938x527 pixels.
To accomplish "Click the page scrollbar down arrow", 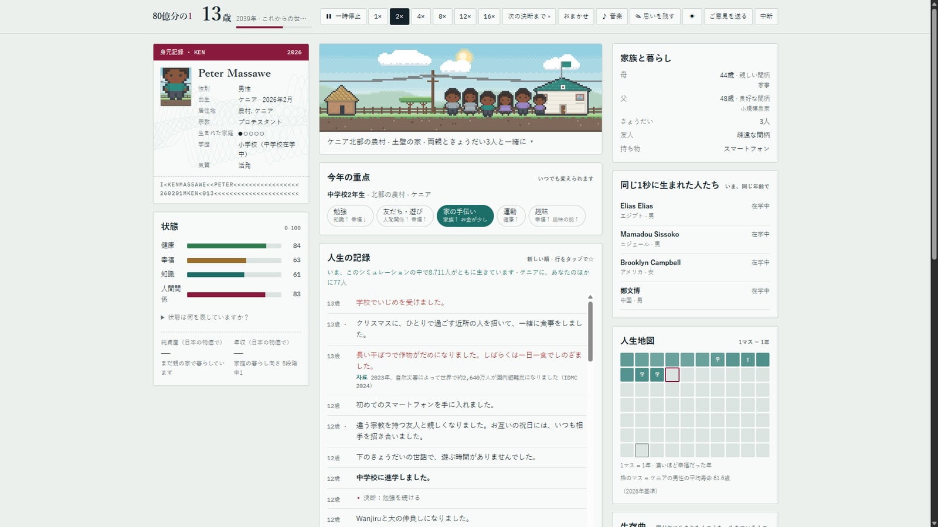I will pos(934,523).
